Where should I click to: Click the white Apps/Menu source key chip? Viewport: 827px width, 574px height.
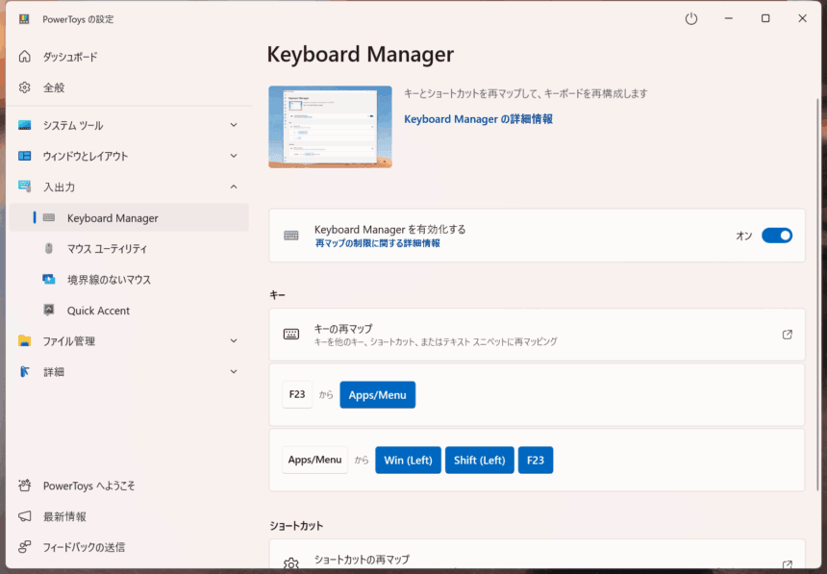[314, 460]
